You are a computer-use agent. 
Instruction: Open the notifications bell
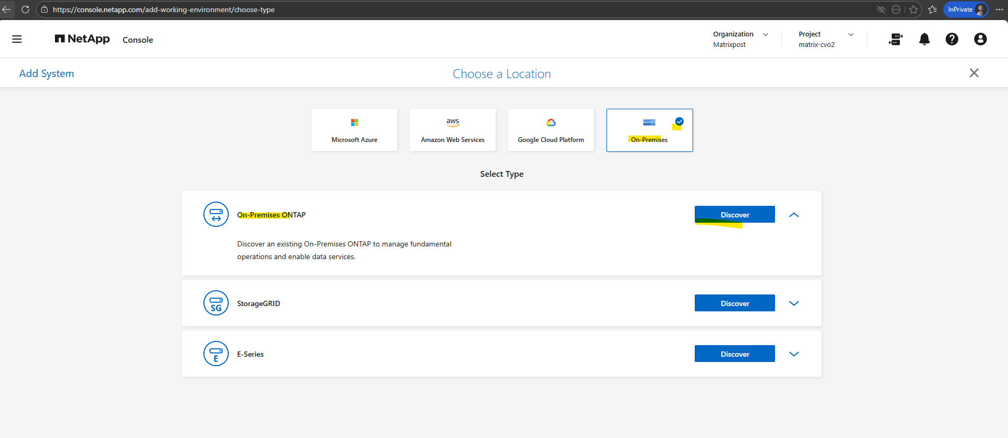tap(924, 39)
